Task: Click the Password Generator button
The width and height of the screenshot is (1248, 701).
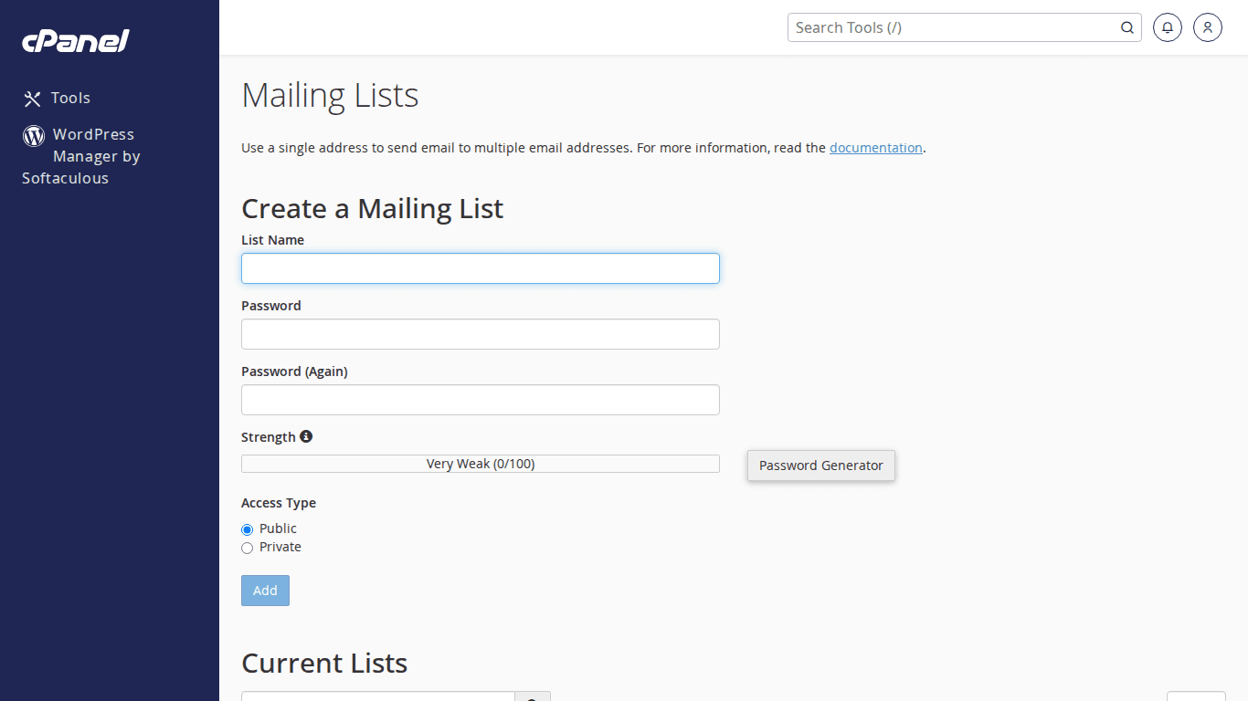Action: coord(820,466)
